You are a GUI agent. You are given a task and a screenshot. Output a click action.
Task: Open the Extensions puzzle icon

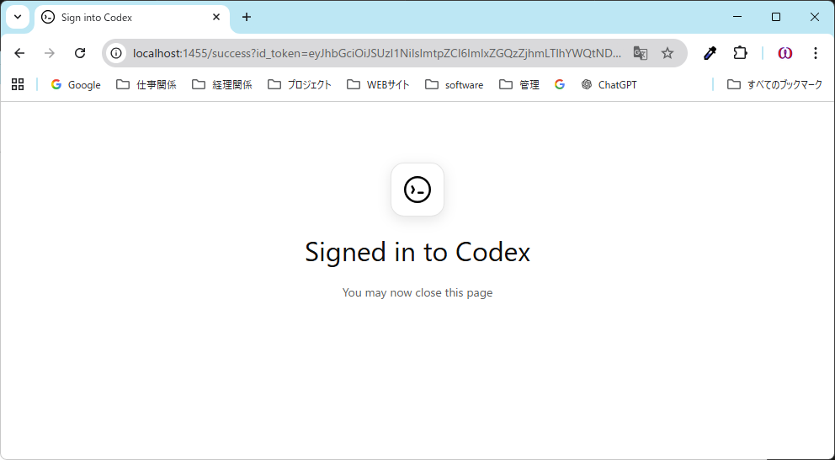pos(740,53)
